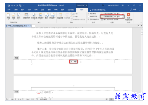Click the 第十二条 article heading text
Image resolution: width=148 pixels, height=105 pixels.
(x=42, y=49)
